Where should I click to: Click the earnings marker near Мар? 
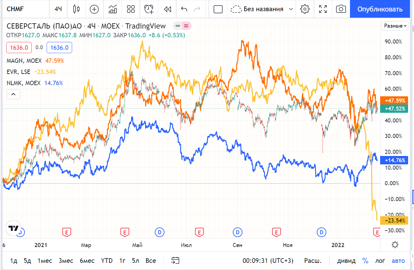click(x=67, y=232)
